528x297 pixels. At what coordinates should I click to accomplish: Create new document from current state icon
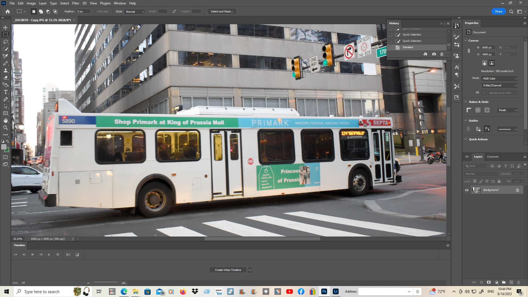pos(425,54)
